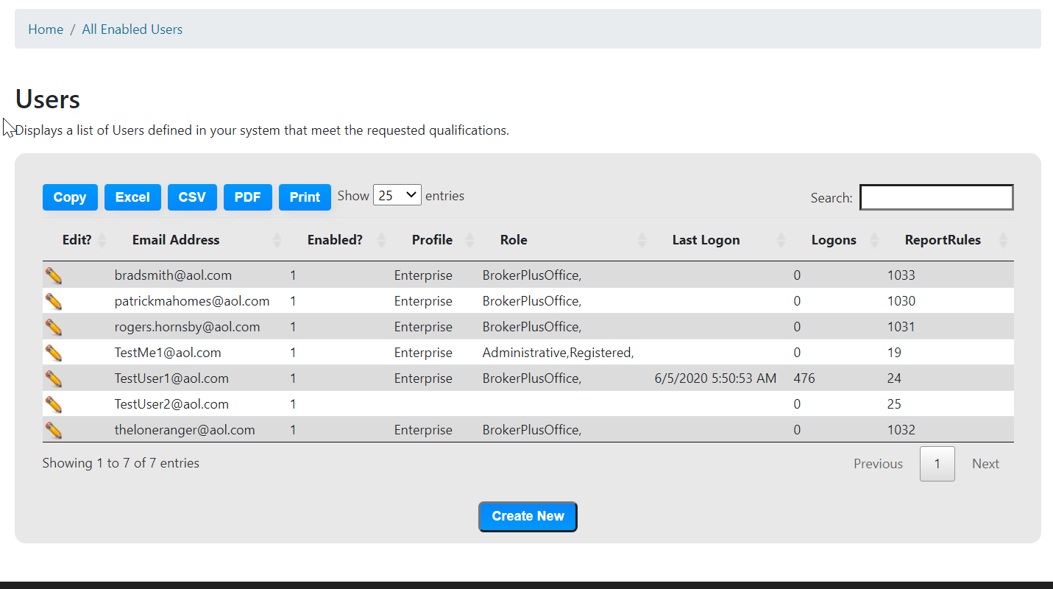The width and height of the screenshot is (1053, 589).
Task: Click the Print button
Action: 305,197
